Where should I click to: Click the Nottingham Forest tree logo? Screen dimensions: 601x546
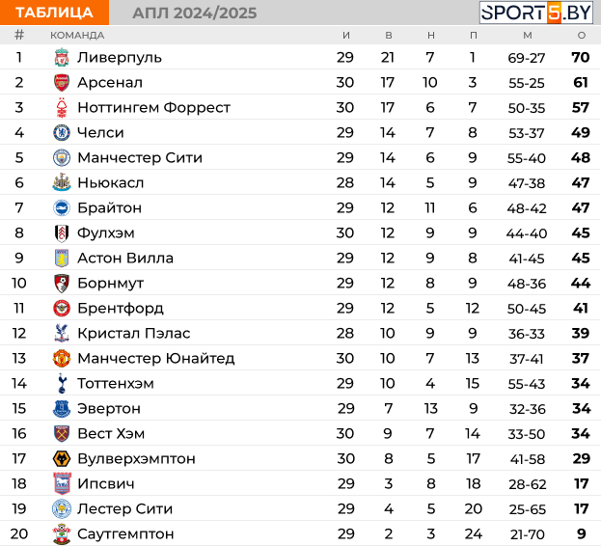[x=62, y=108]
